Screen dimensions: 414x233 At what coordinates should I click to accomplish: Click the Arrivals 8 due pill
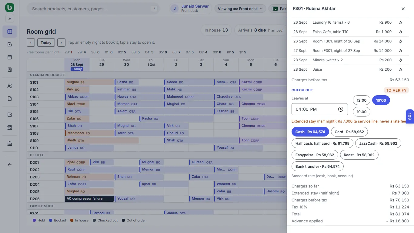coord(261,30)
